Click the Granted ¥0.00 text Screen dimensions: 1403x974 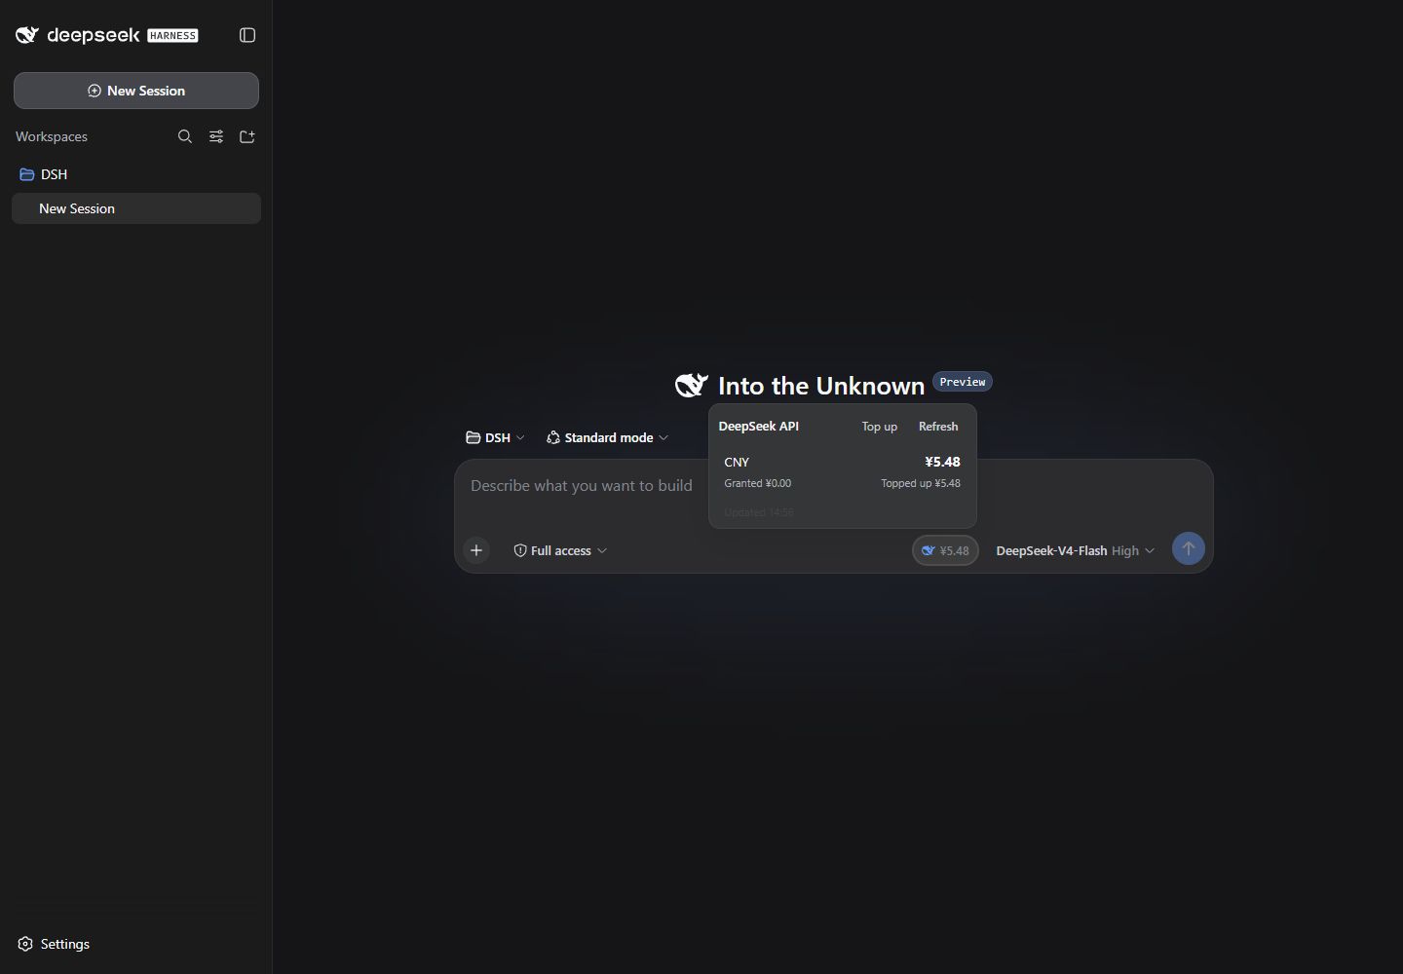coord(758,483)
